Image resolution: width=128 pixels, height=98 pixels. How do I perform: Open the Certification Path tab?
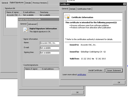84,9
